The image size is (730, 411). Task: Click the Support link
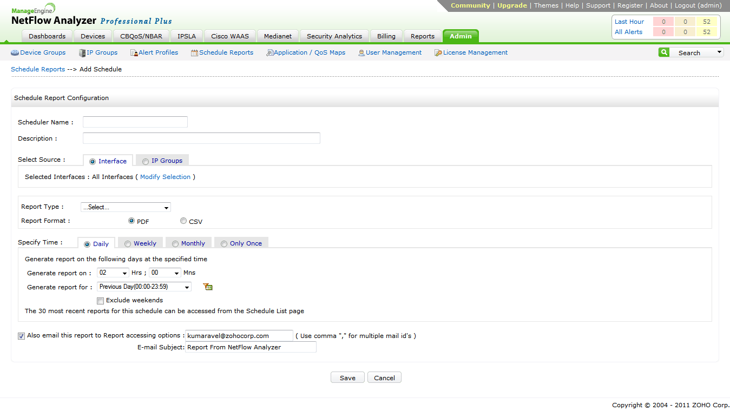(x=598, y=5)
